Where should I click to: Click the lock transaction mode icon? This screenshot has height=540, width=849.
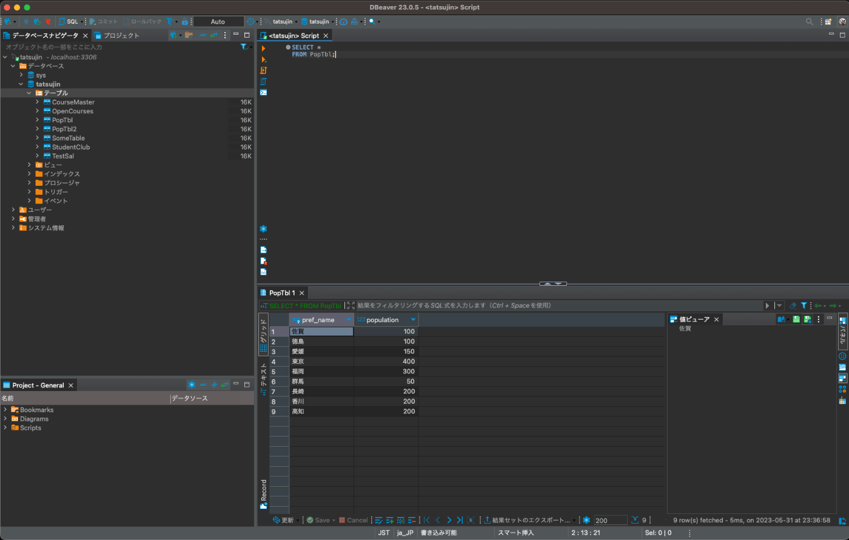(x=185, y=21)
